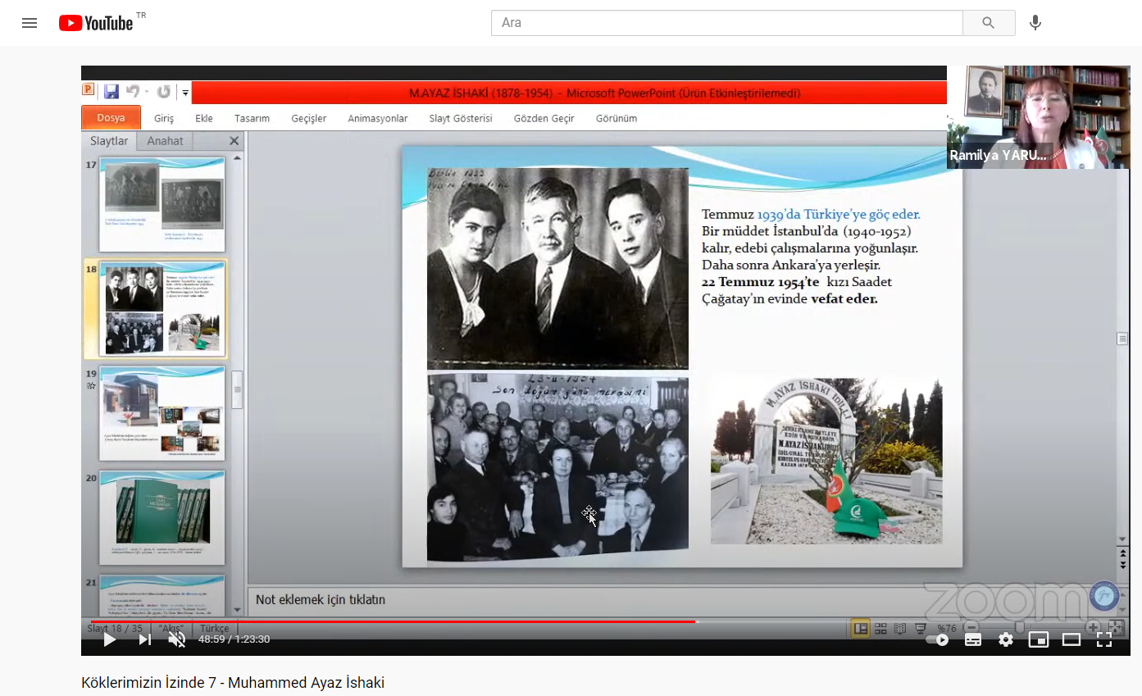
Task: Click the Slayt 18 / 35 status indicator
Action: coord(115,629)
